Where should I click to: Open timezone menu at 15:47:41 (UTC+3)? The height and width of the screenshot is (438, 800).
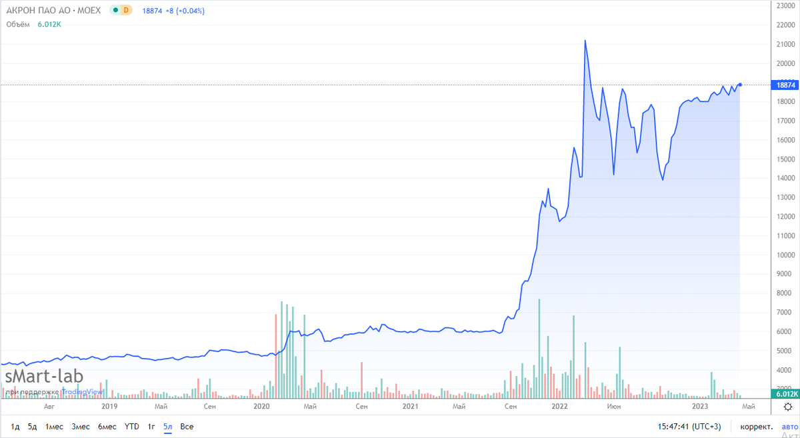point(690,426)
